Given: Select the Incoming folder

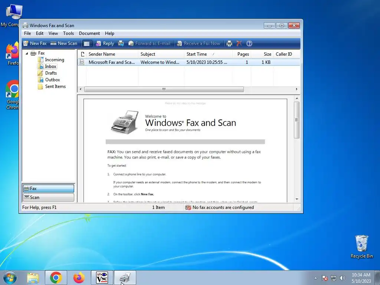Looking at the screenshot, I should pyautogui.click(x=55, y=60).
